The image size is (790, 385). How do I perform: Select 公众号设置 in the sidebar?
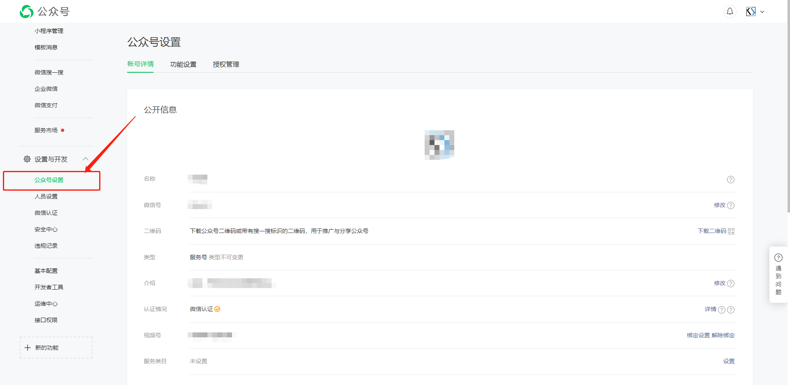click(x=49, y=180)
